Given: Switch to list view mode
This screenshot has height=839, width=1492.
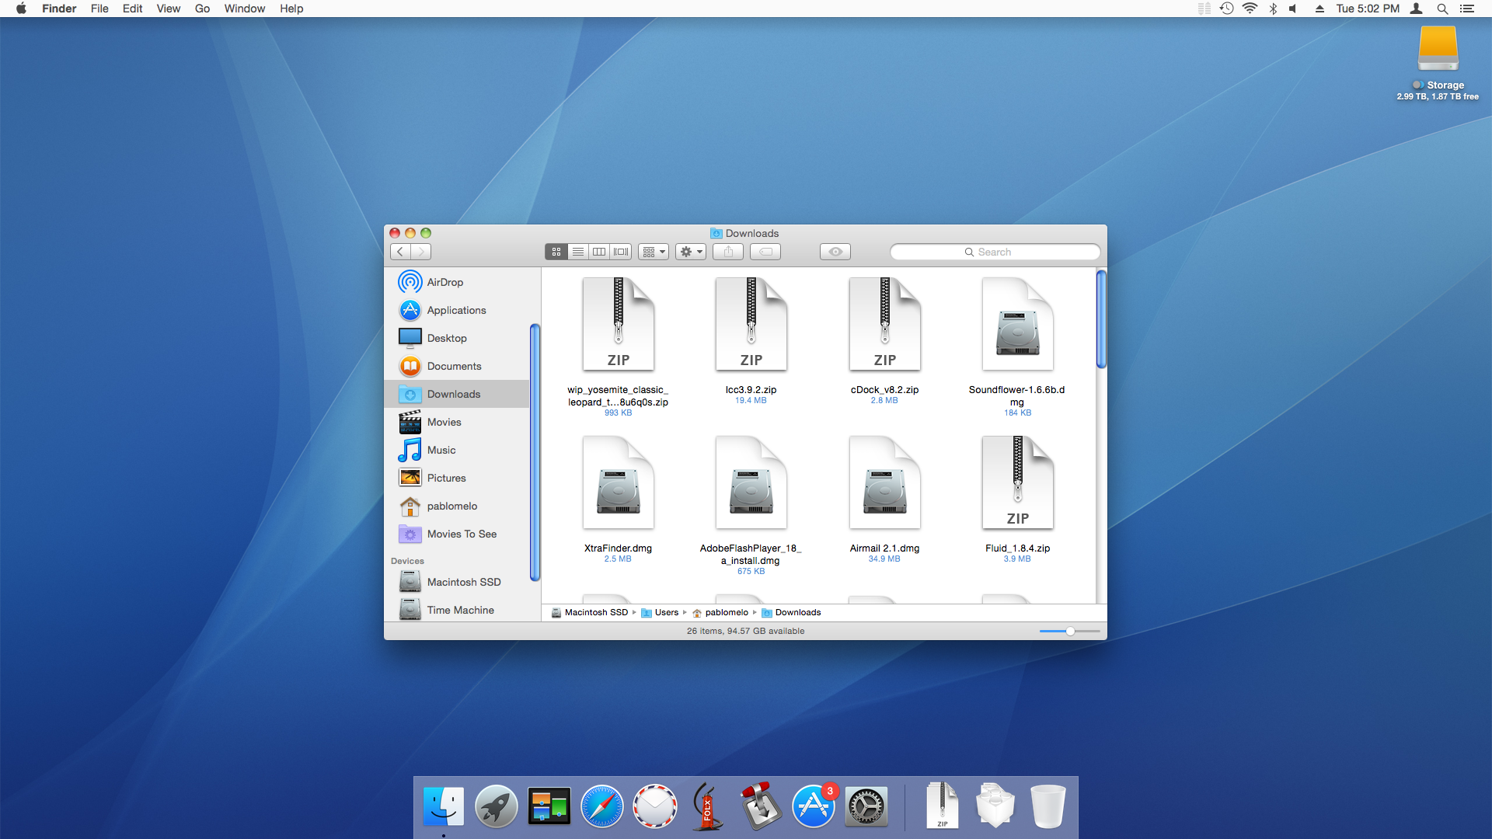Looking at the screenshot, I should pyautogui.click(x=577, y=252).
